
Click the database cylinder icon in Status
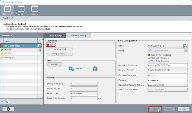pyautogui.click(x=95, y=69)
